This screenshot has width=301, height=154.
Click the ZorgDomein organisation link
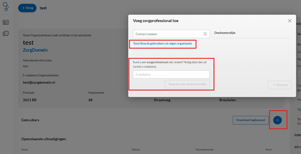point(35,50)
